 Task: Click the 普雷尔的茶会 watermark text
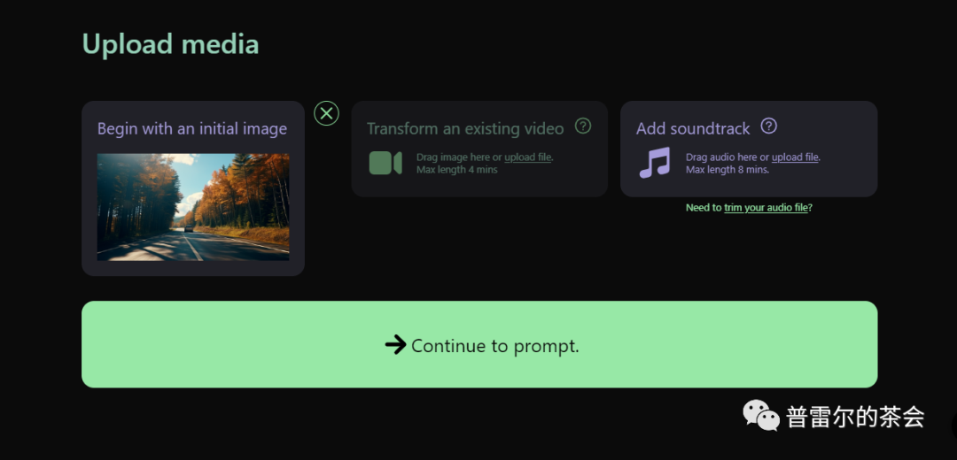point(856,417)
